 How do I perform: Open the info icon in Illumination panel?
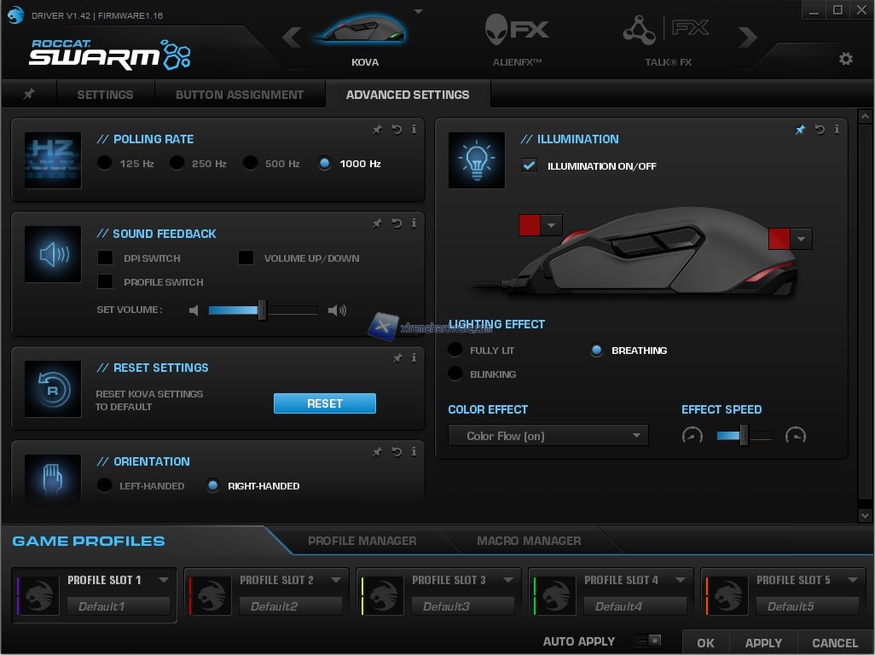pos(837,130)
